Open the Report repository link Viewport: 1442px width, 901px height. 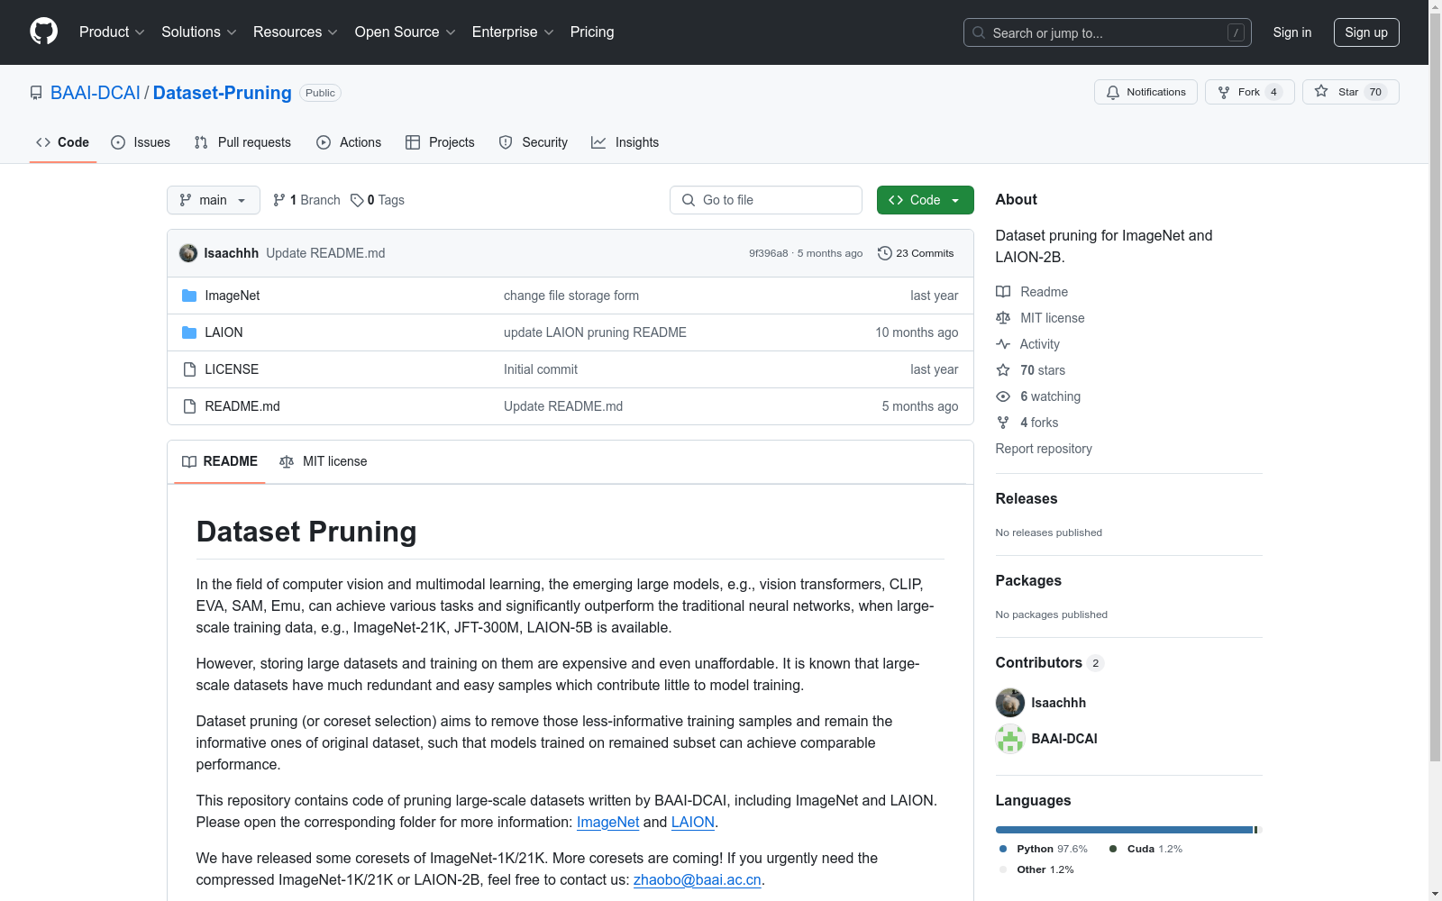(1044, 449)
